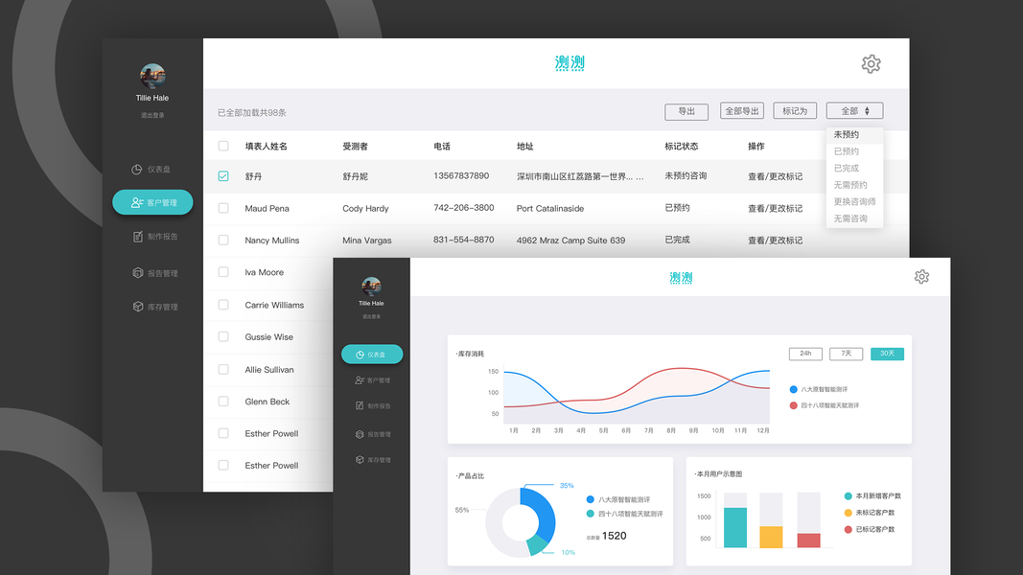Check the Iva Moore row checkbox

(223, 272)
